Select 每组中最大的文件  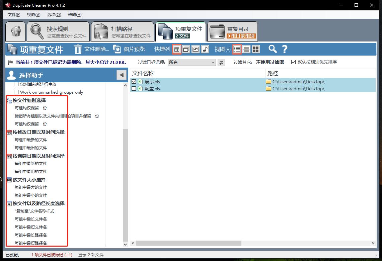31,187
